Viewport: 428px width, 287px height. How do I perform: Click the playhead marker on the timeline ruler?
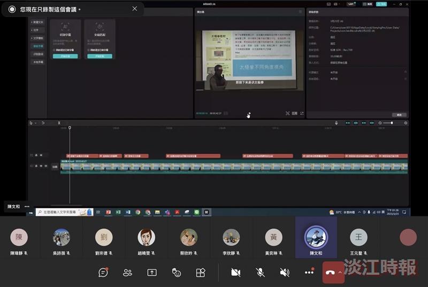(70, 127)
